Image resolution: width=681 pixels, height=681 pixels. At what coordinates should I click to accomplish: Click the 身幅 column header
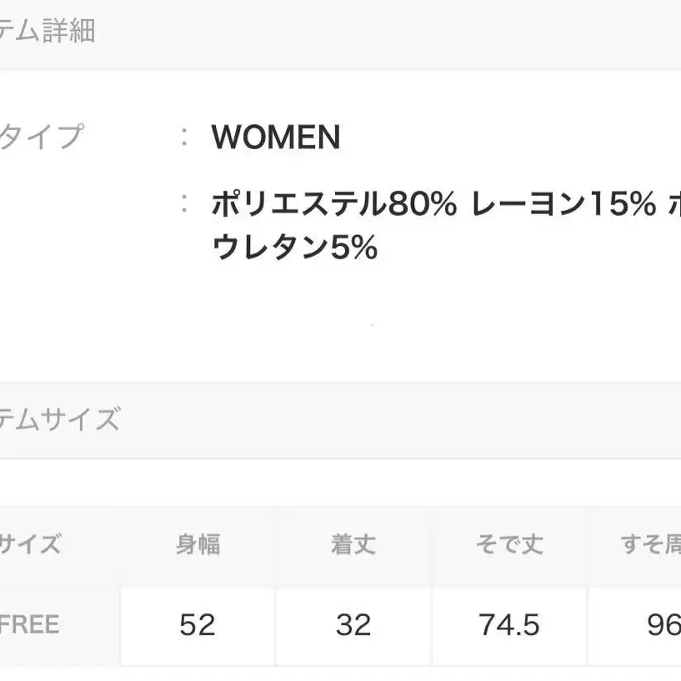[x=198, y=545]
